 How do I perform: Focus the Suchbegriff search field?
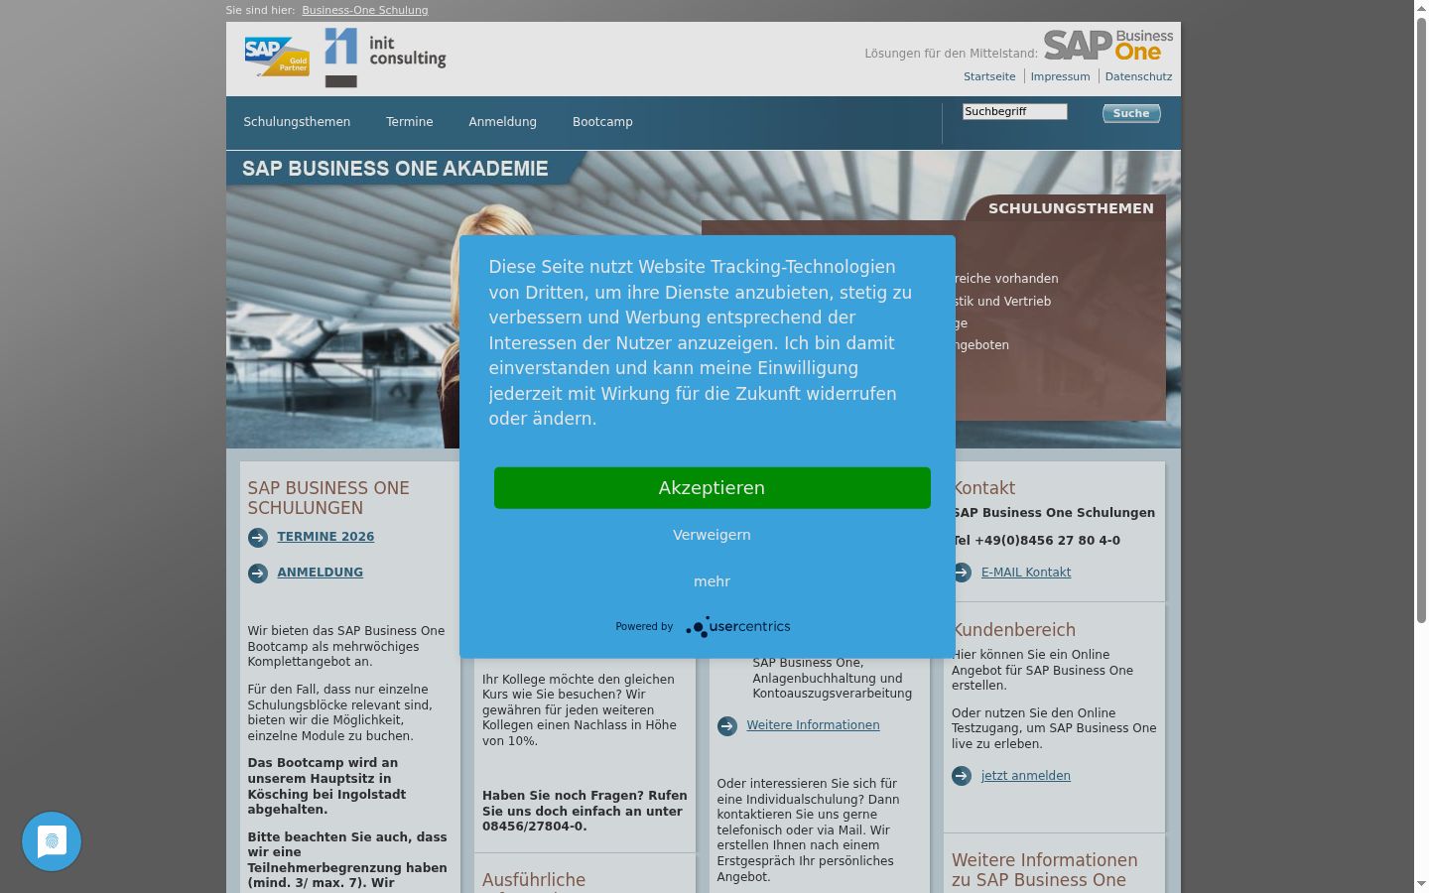[x=1014, y=111]
